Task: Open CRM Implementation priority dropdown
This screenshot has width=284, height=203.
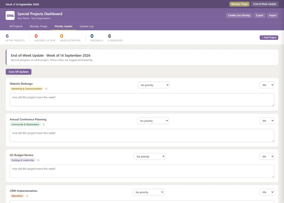Action: point(148,192)
